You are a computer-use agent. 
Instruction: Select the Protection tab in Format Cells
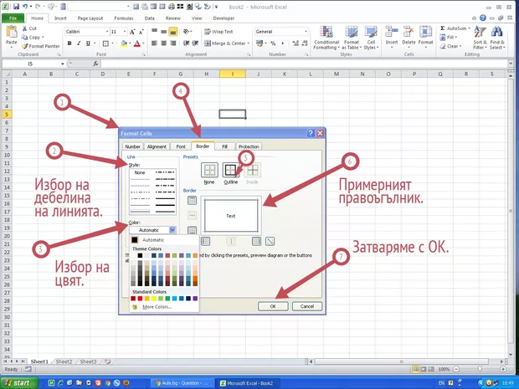(x=249, y=146)
